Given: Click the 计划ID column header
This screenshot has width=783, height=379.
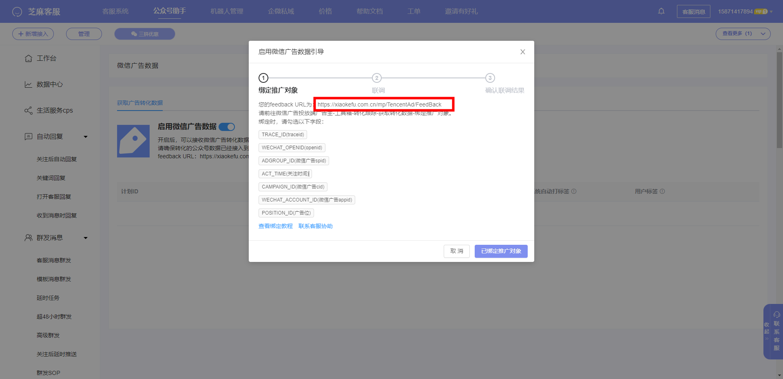Looking at the screenshot, I should (x=130, y=191).
